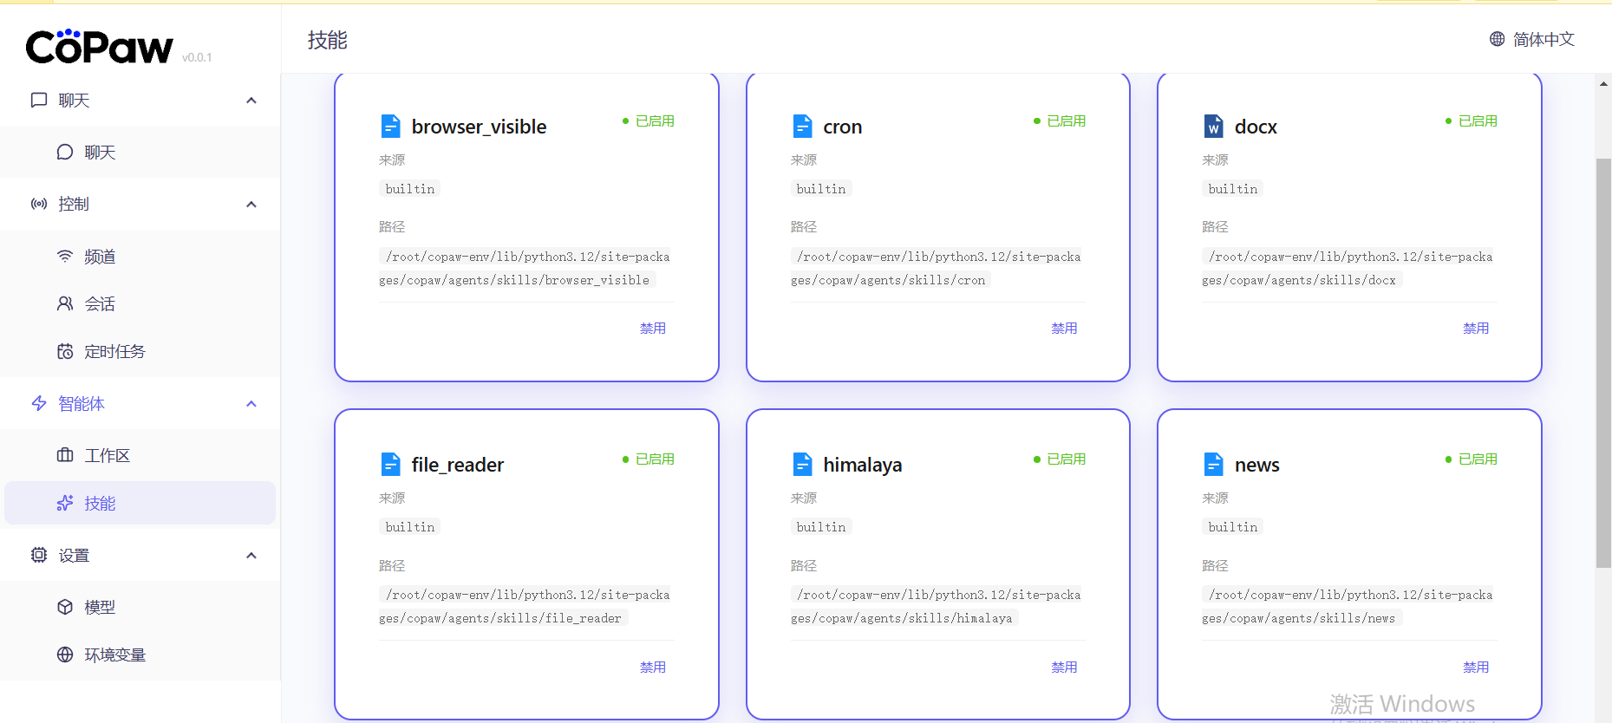Click the 已启用 status on browser_visible card

point(649,121)
